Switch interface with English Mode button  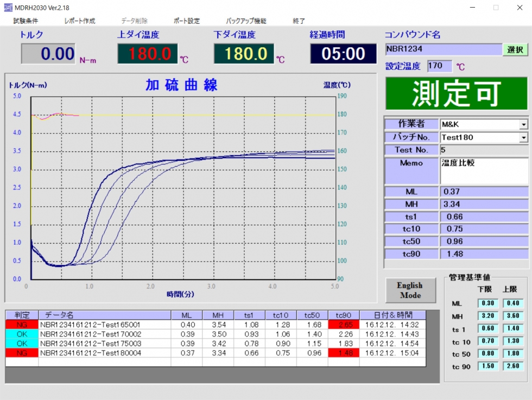(409, 290)
